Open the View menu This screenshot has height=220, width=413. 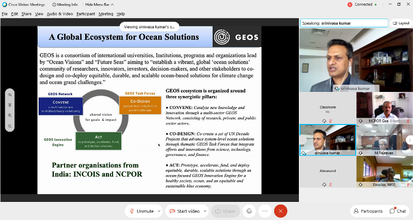point(39,14)
